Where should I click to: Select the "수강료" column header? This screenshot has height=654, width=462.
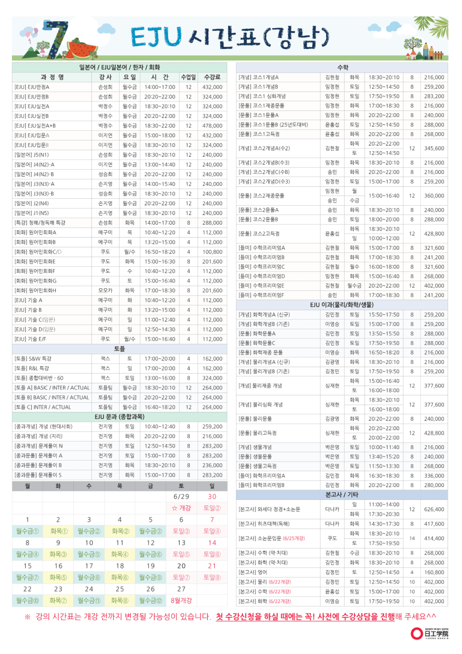pos(213,77)
